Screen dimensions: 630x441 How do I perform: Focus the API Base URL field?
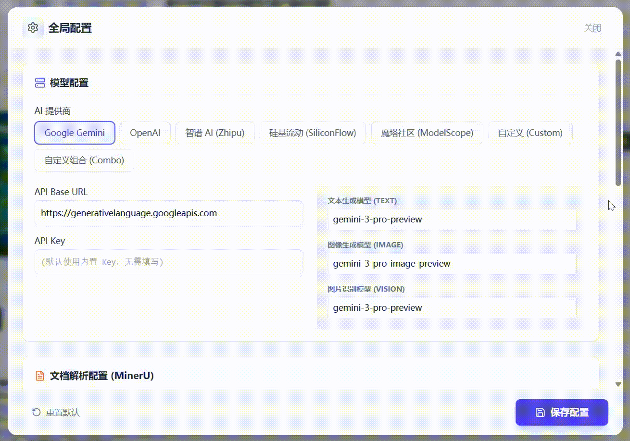(169, 213)
